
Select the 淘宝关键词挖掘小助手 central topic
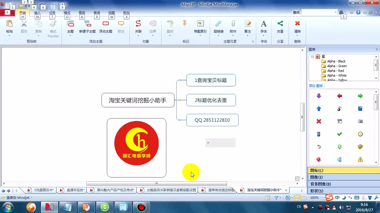pyautogui.click(x=138, y=100)
